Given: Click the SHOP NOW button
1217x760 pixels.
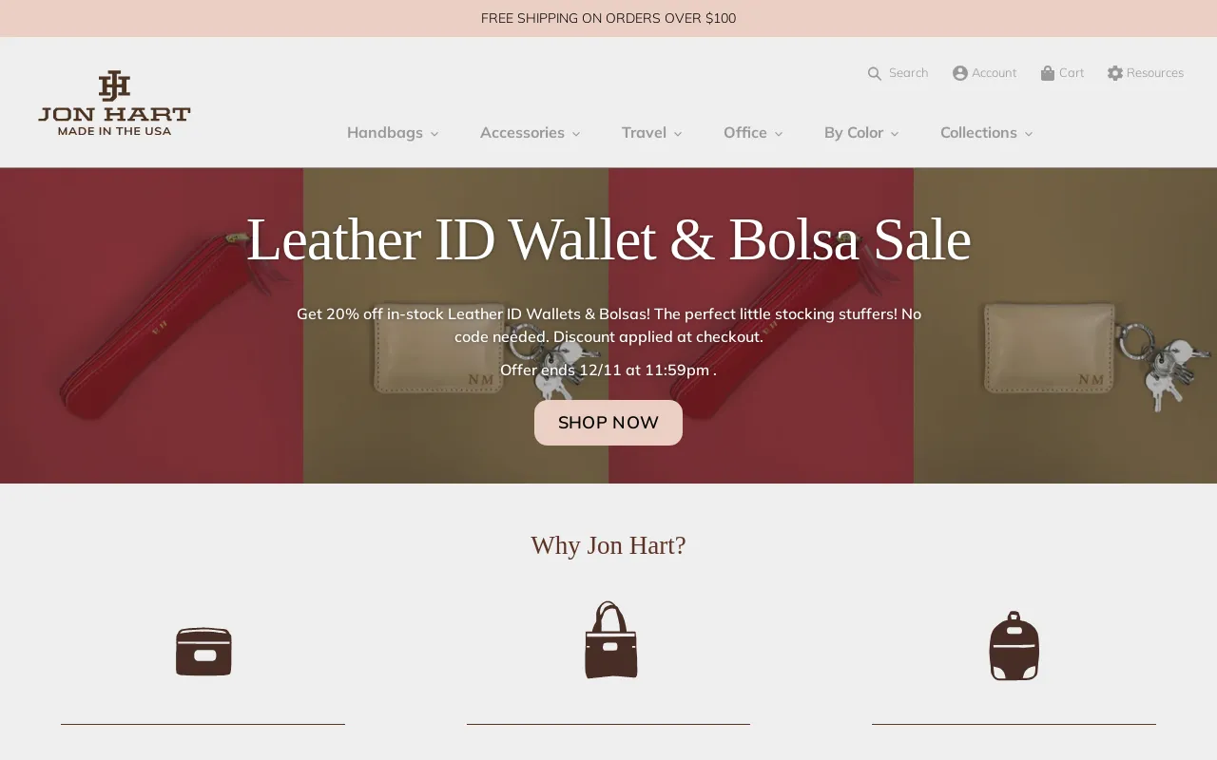Looking at the screenshot, I should click(608, 423).
